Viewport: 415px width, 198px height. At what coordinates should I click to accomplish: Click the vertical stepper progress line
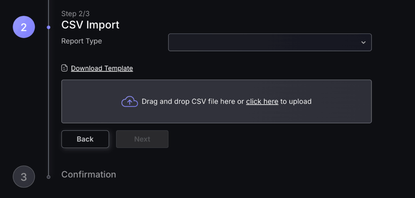49,101
